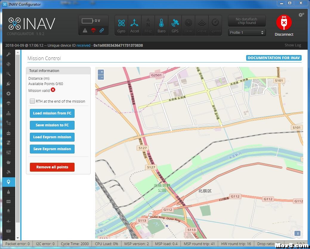Click Load Eeprom mission

pos(52,137)
